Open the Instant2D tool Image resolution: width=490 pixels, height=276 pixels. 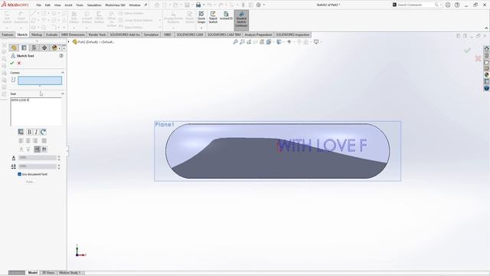click(x=226, y=16)
